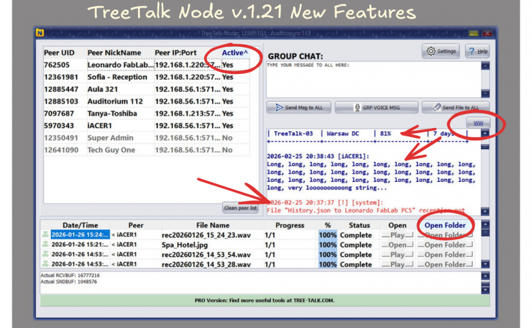
Task: Select inactive peer Super Admin
Action: (x=146, y=138)
